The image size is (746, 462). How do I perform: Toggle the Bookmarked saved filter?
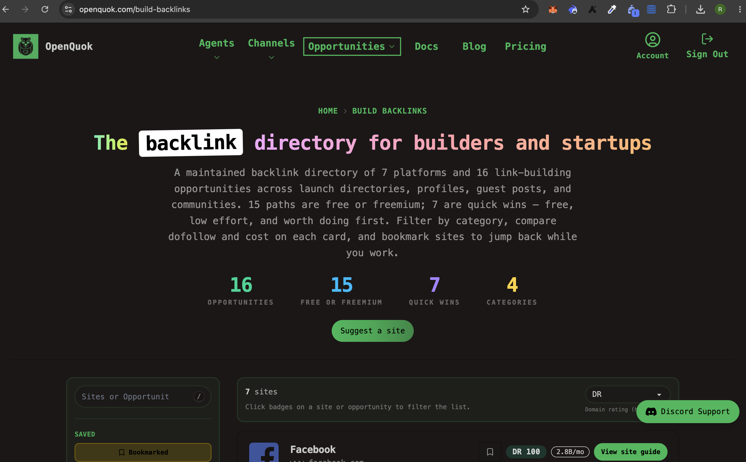(x=143, y=452)
